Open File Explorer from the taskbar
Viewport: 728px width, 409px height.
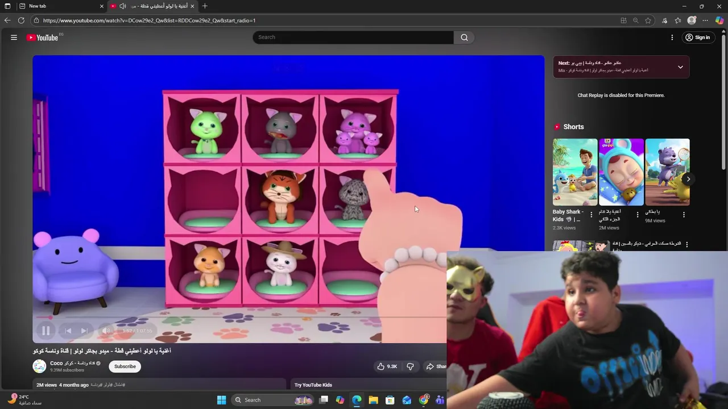pyautogui.click(x=373, y=400)
